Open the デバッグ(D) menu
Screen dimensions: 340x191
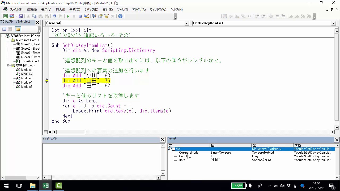coord(91,10)
